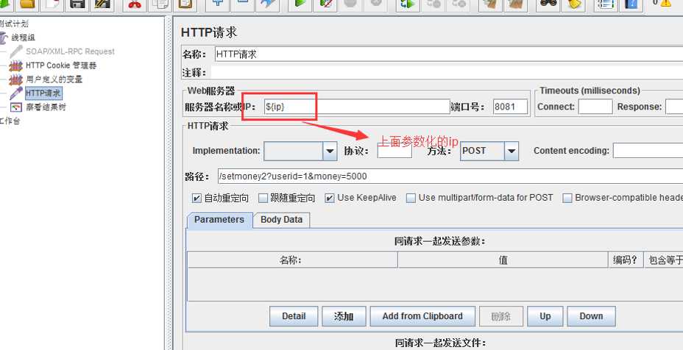Enable Use multipart/form-data for POST
Screen dimensions: 683x350
(x=411, y=198)
